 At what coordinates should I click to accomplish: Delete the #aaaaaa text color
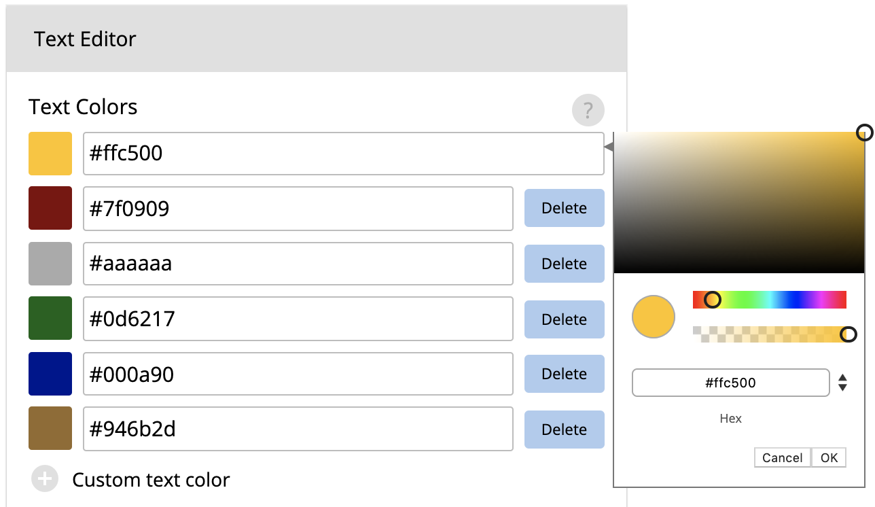point(565,264)
